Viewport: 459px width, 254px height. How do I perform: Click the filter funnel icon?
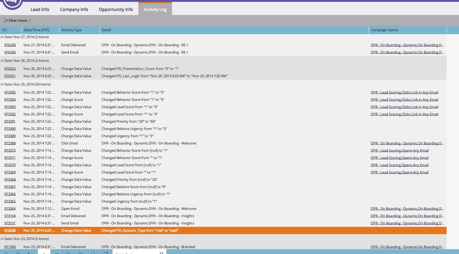pos(6,21)
